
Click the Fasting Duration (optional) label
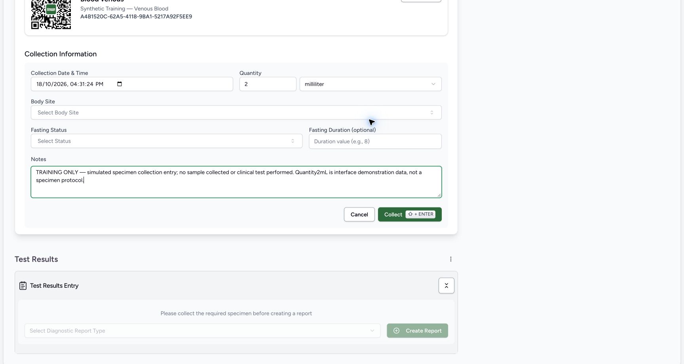point(342,130)
